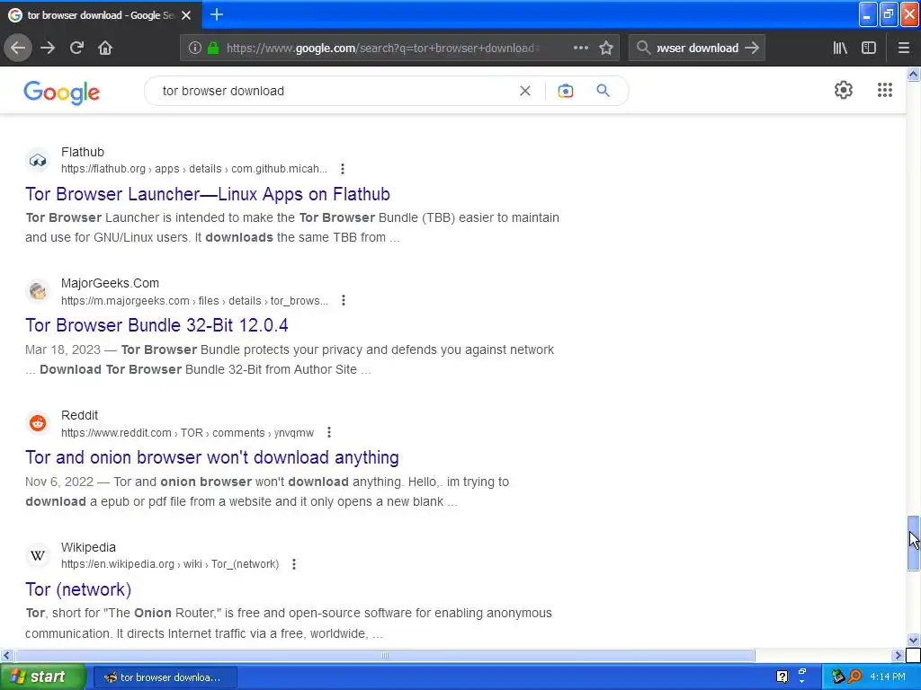Click the green secure-connection padlock
The image size is (921, 690).
point(213,49)
